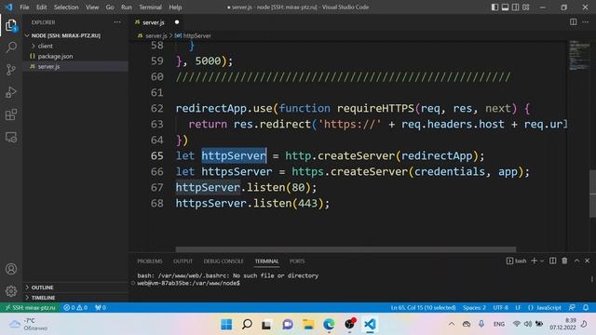The height and width of the screenshot is (335, 596).
Task: Change encoding via UTF-8 status item
Action: (x=501, y=308)
